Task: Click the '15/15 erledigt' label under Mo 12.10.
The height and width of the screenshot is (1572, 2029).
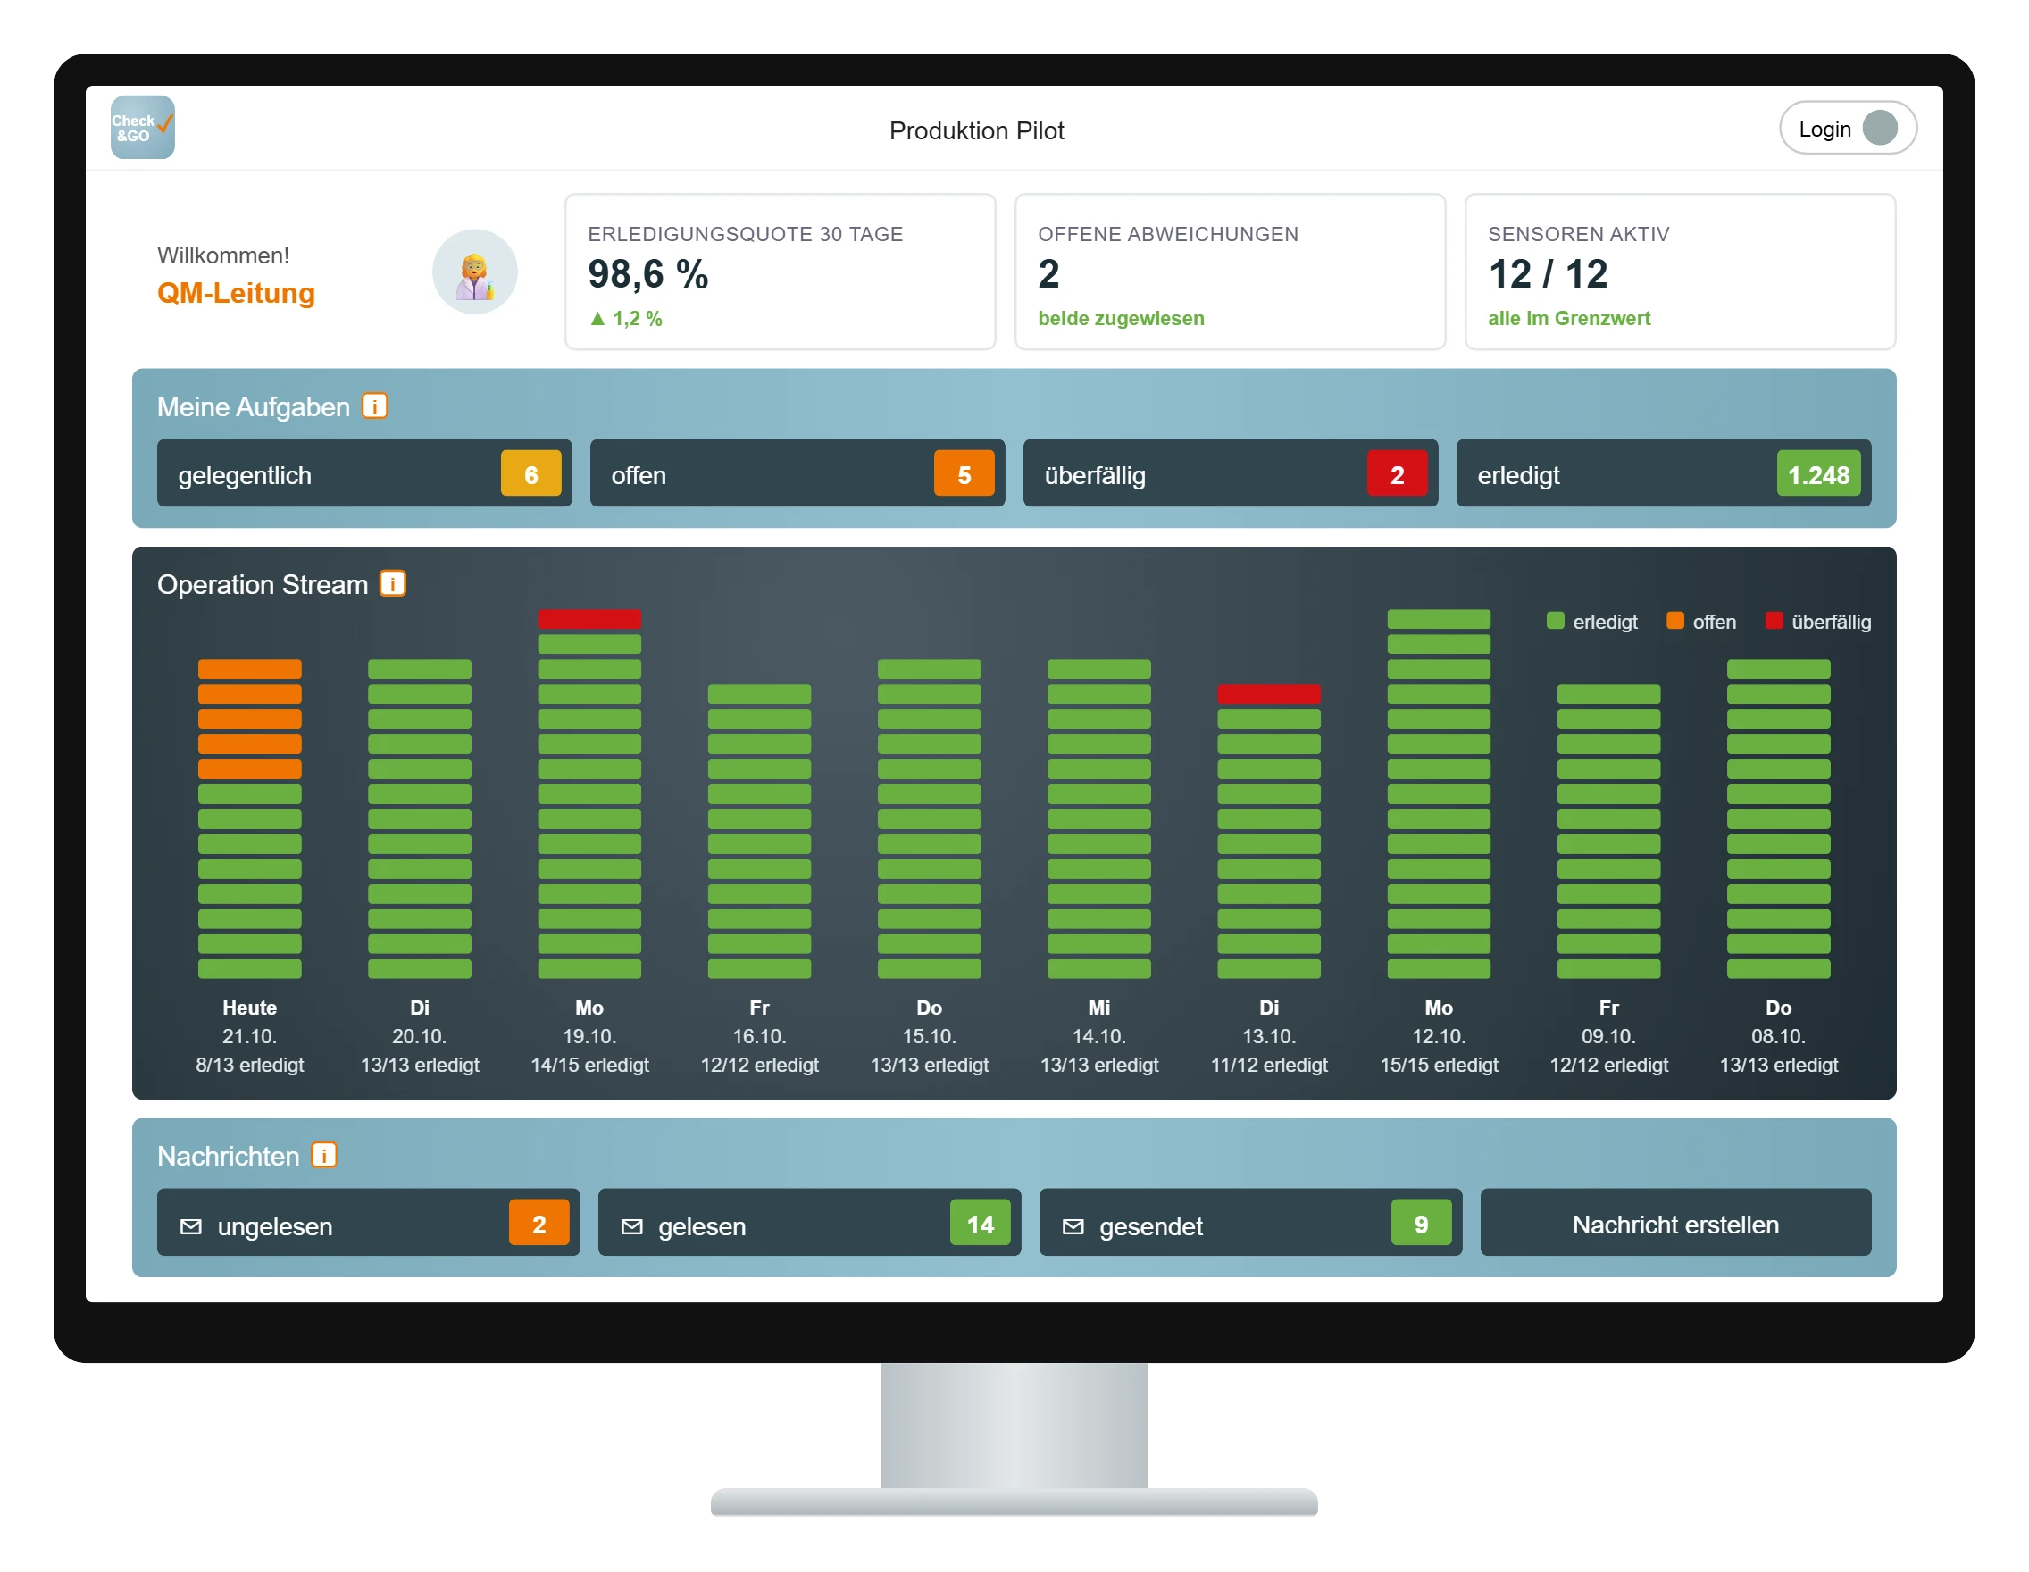Action: (x=1439, y=1065)
